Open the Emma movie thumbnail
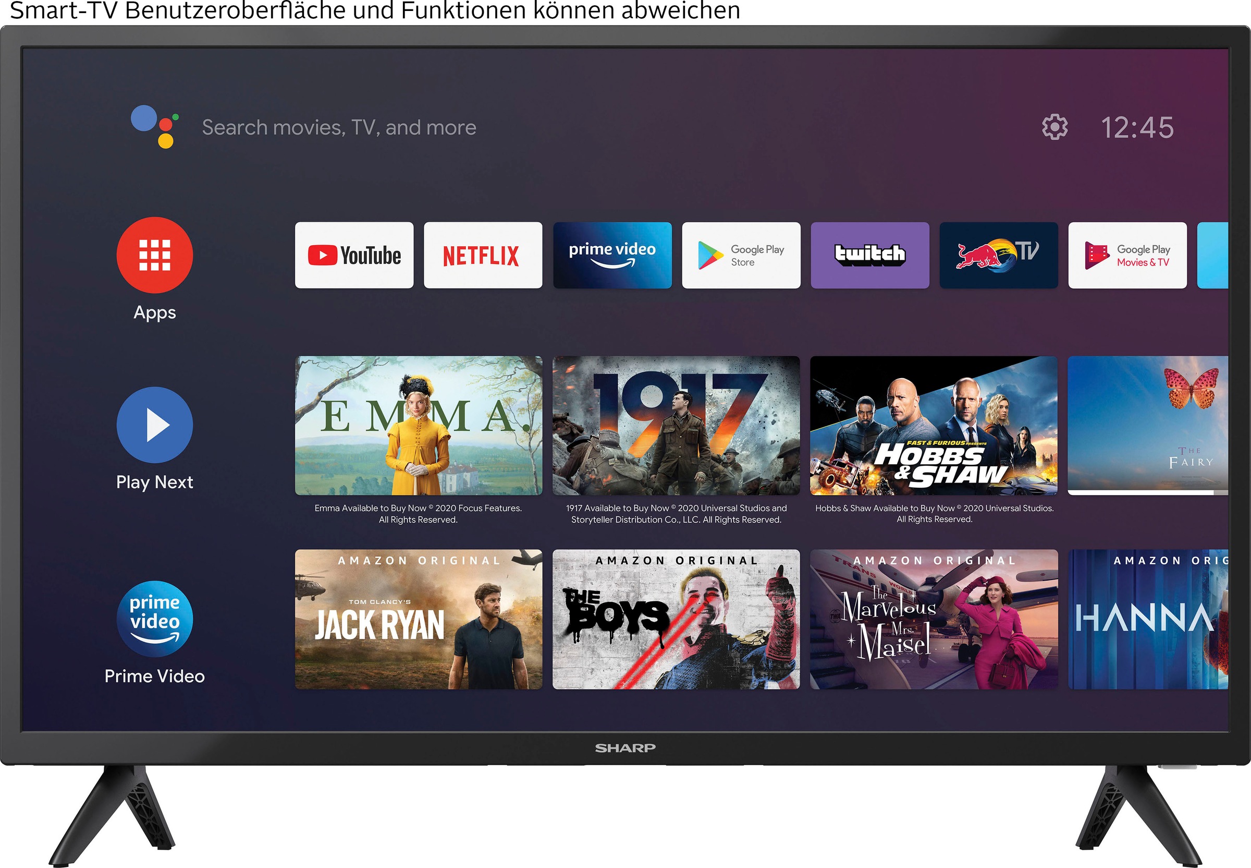Screen dimensions: 1251x868 click(419, 426)
